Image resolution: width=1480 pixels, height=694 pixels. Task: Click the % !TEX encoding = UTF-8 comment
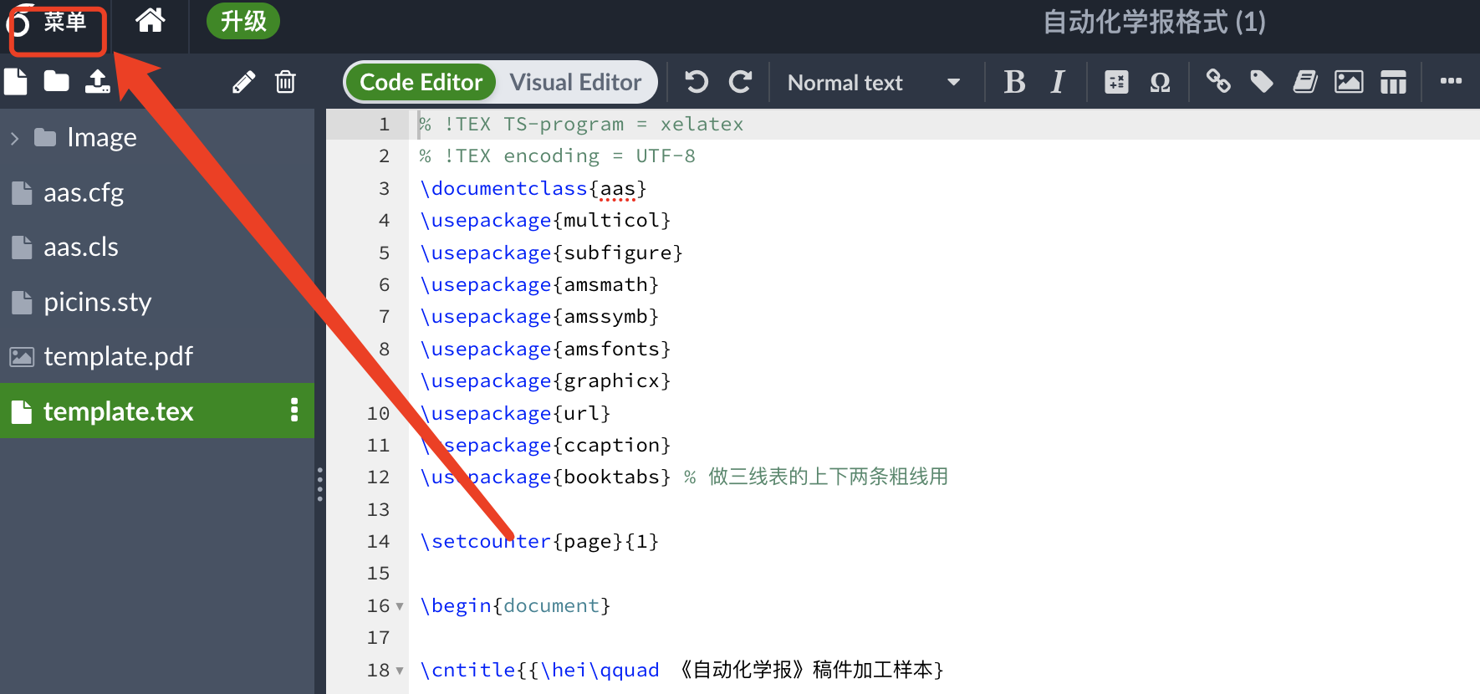pos(557,156)
